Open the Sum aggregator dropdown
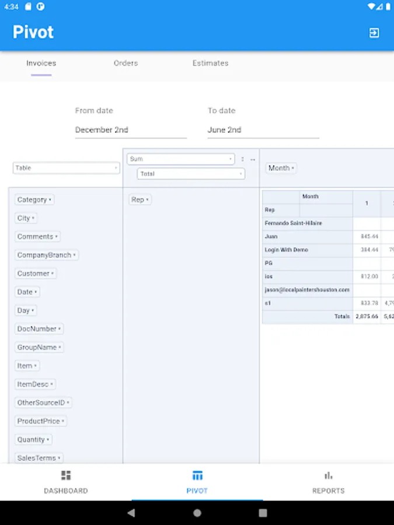This screenshot has height=525, width=394. click(x=180, y=159)
